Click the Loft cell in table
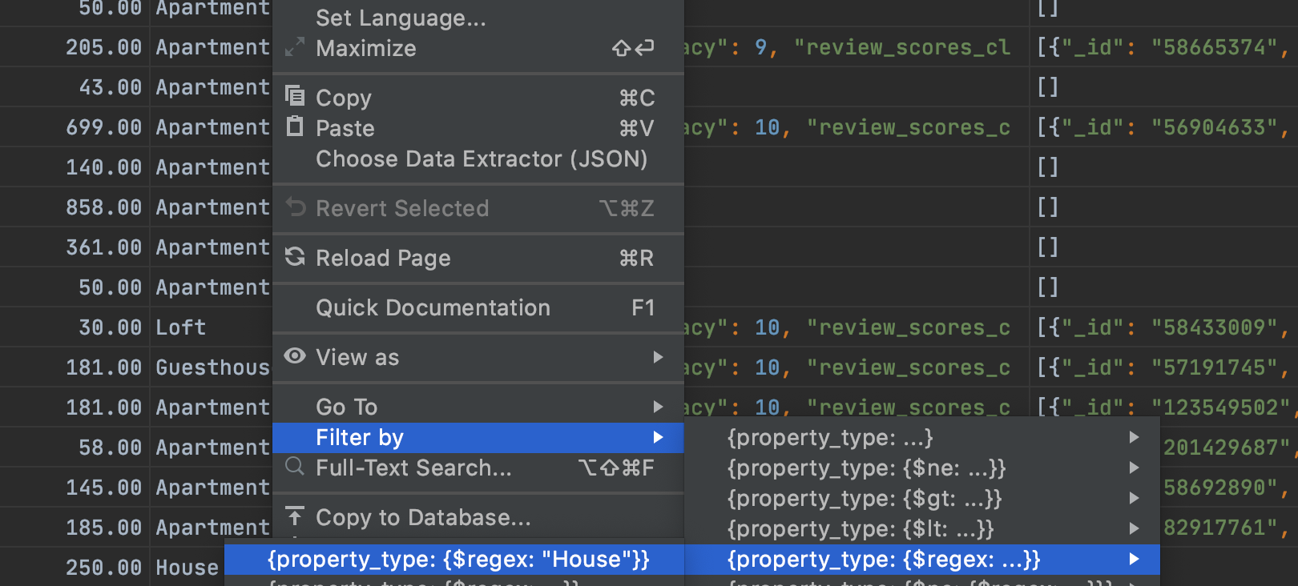Image resolution: width=1298 pixels, height=586 pixels. coord(181,327)
